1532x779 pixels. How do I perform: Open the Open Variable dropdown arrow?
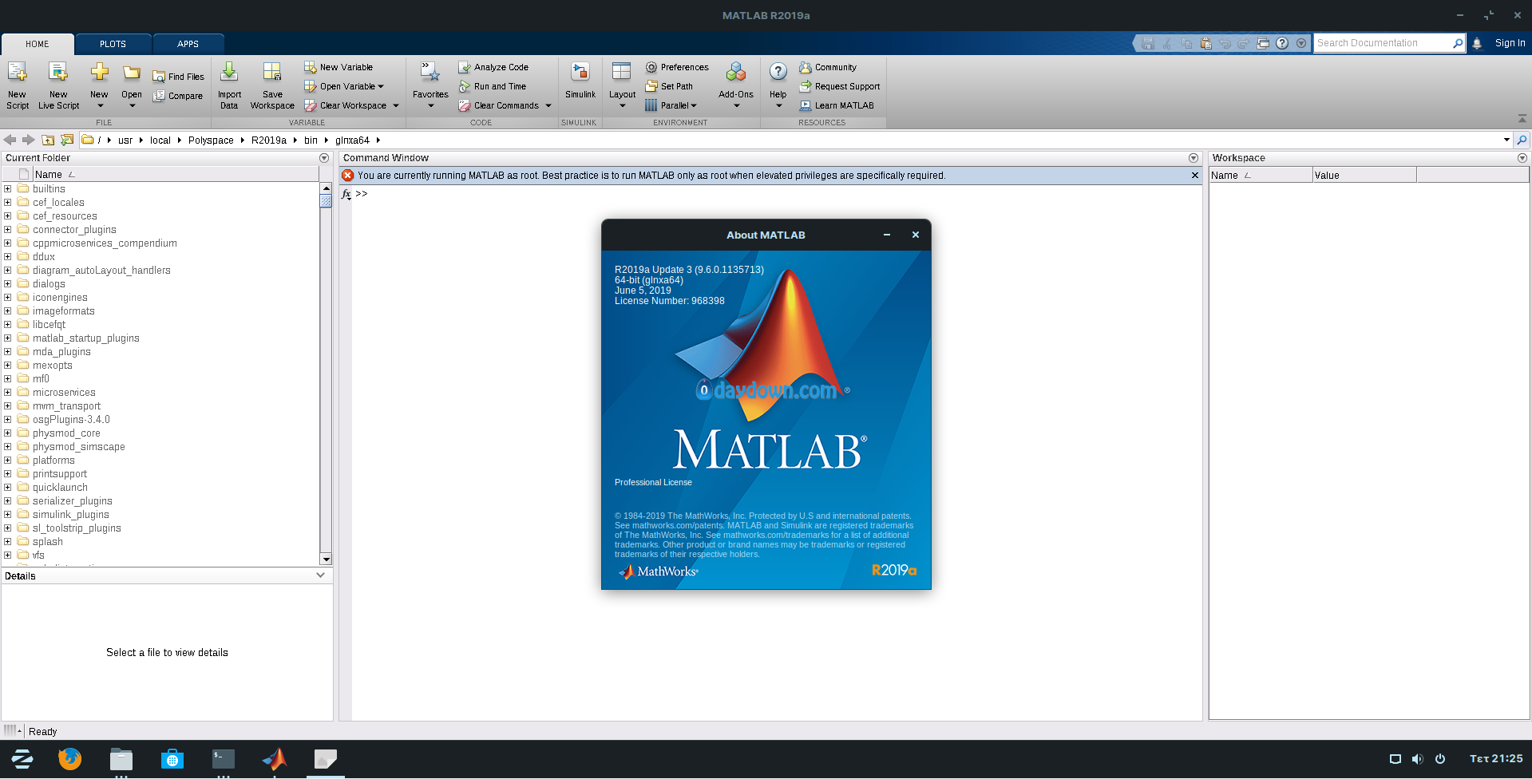click(381, 86)
